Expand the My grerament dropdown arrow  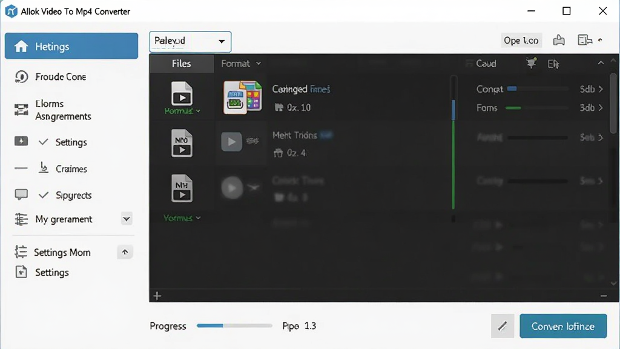tap(127, 219)
